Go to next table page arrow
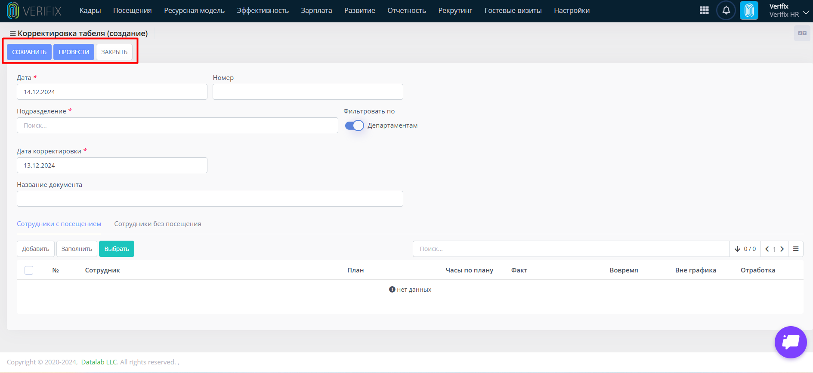This screenshot has width=813, height=373. 782,249
